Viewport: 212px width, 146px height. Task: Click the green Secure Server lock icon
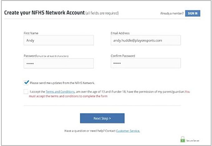(183, 139)
